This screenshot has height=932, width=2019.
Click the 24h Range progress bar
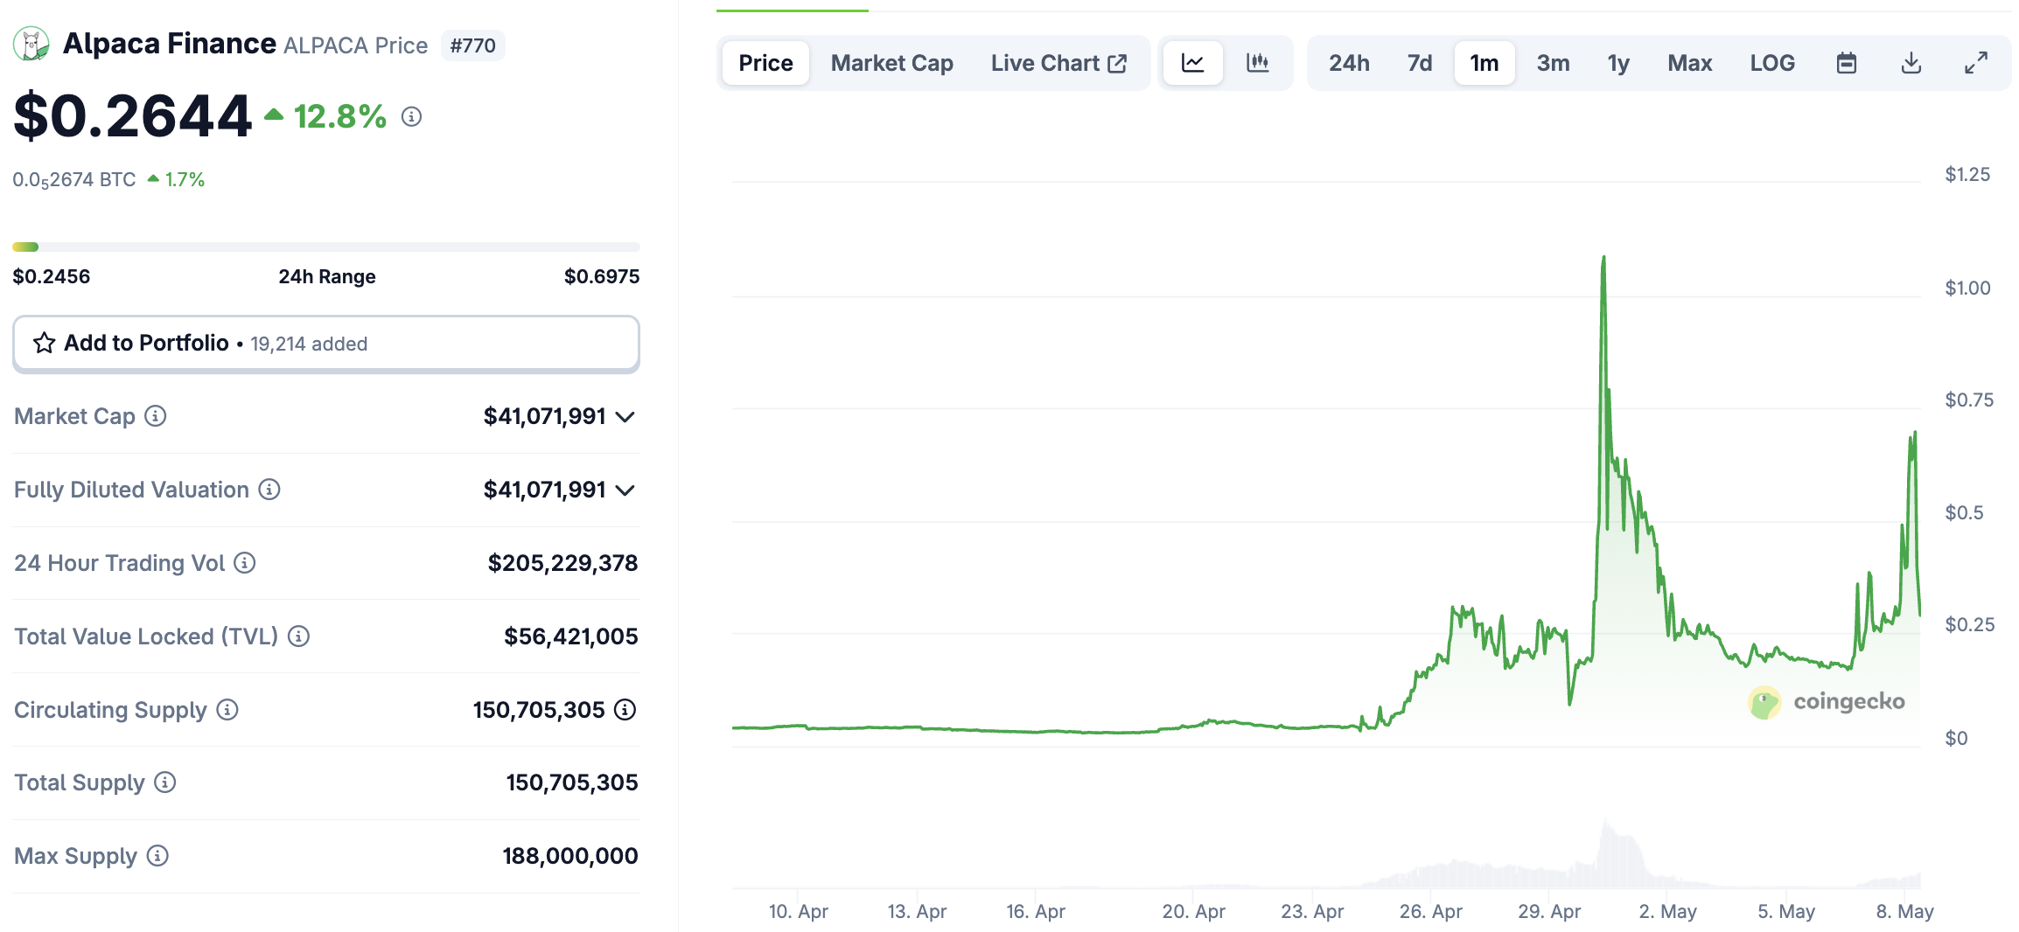(325, 247)
